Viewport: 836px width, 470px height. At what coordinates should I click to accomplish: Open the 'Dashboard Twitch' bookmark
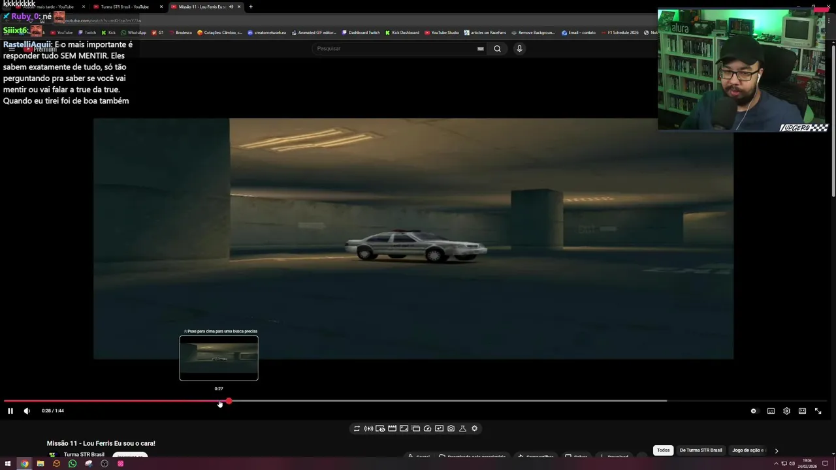[361, 33]
